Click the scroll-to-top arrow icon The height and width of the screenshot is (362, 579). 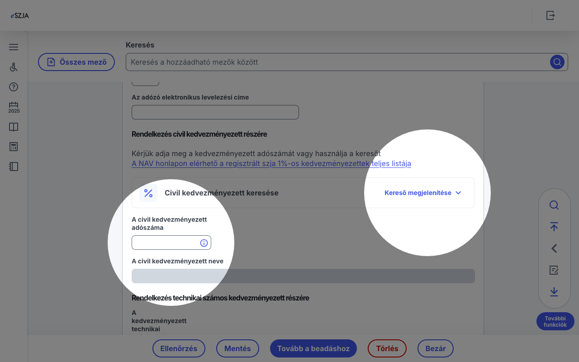click(x=554, y=227)
